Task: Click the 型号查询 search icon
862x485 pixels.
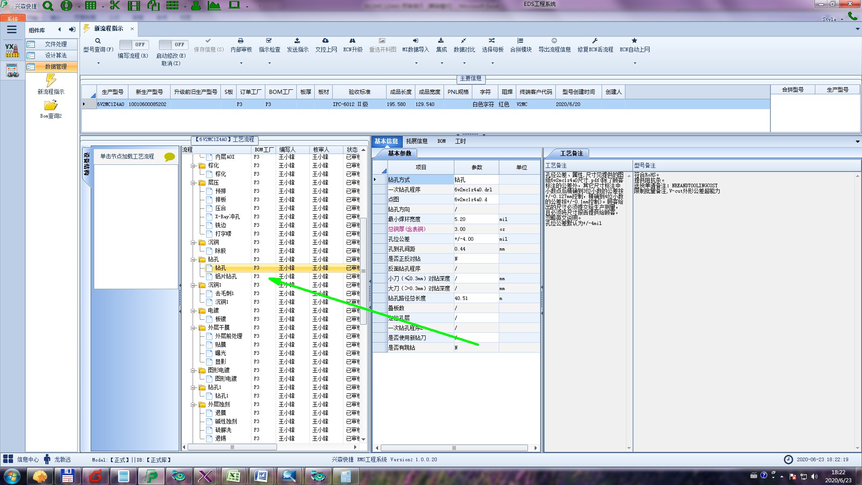Action: pyautogui.click(x=97, y=41)
